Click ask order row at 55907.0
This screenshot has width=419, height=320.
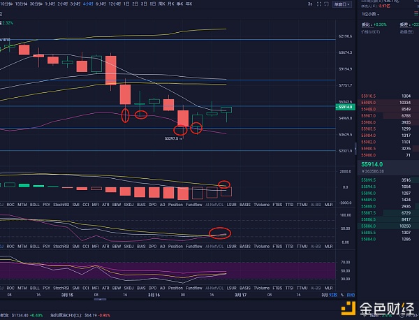(388, 116)
